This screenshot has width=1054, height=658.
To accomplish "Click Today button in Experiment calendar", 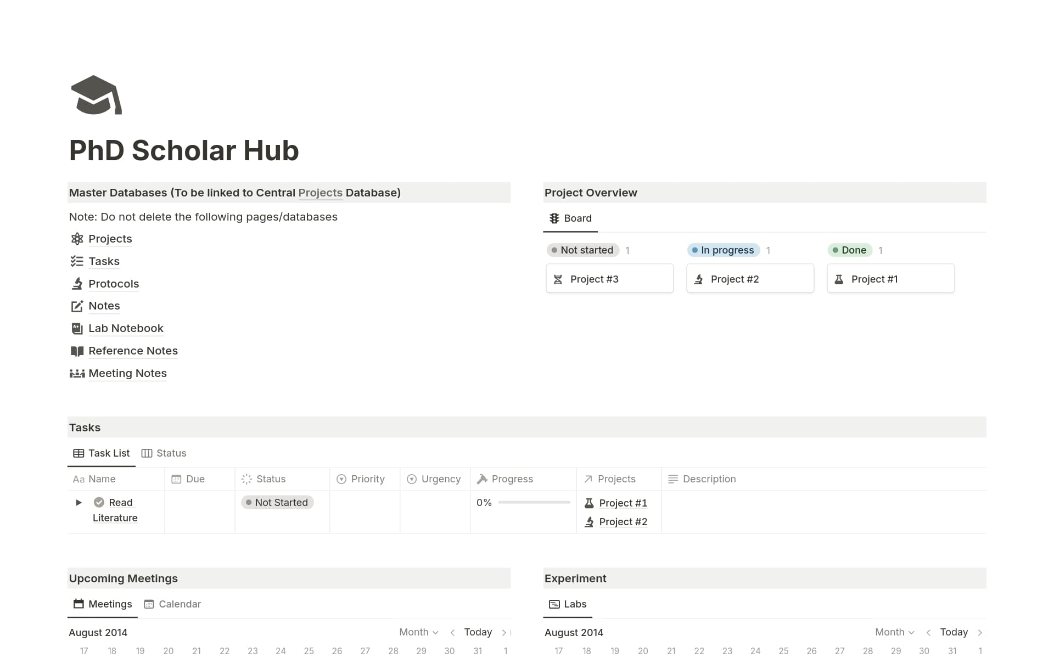I will pos(954,632).
